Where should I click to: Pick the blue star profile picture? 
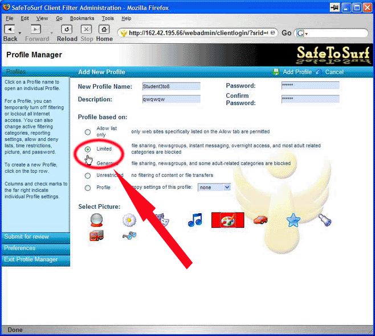[x=293, y=221]
